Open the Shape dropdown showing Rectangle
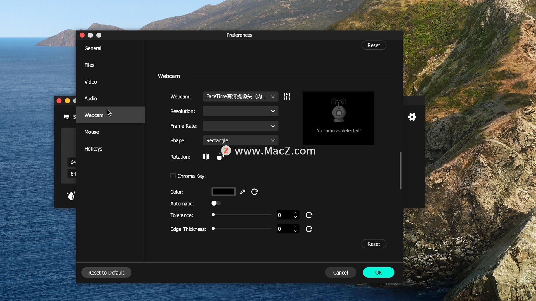536x301 pixels. (240, 140)
